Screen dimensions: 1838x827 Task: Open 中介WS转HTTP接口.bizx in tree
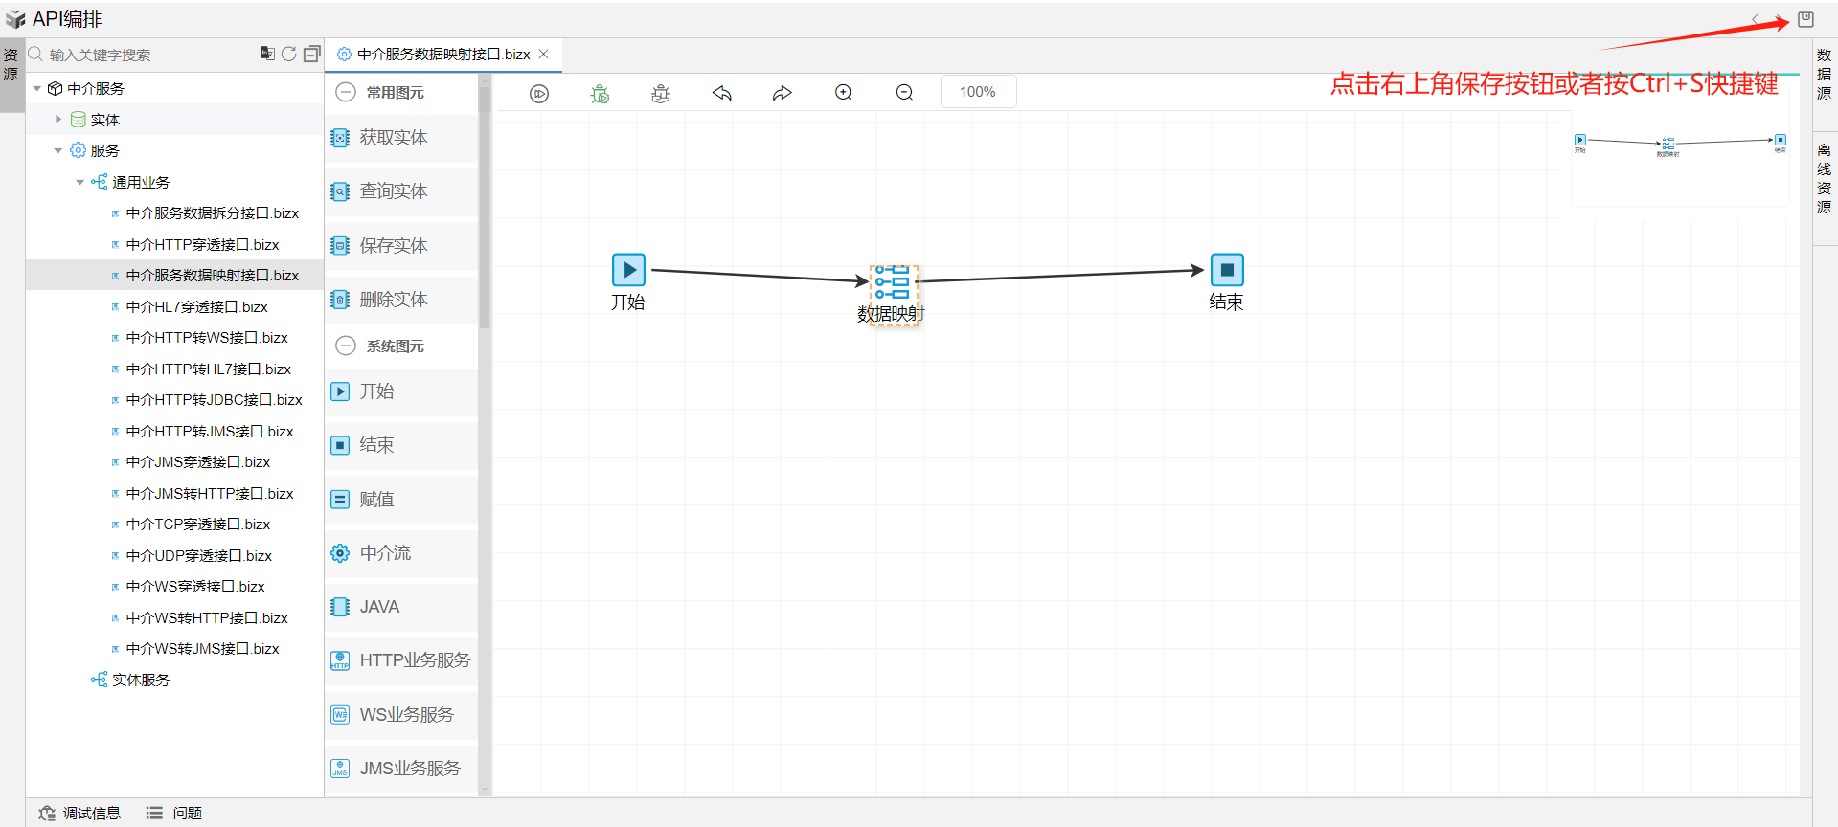[207, 618]
